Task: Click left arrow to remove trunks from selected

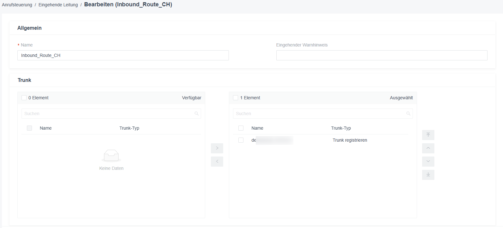Action: (217, 162)
